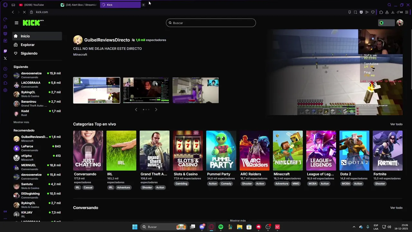412x232 pixels.
Task: Open the Pummel Party category card
Action: [221, 150]
